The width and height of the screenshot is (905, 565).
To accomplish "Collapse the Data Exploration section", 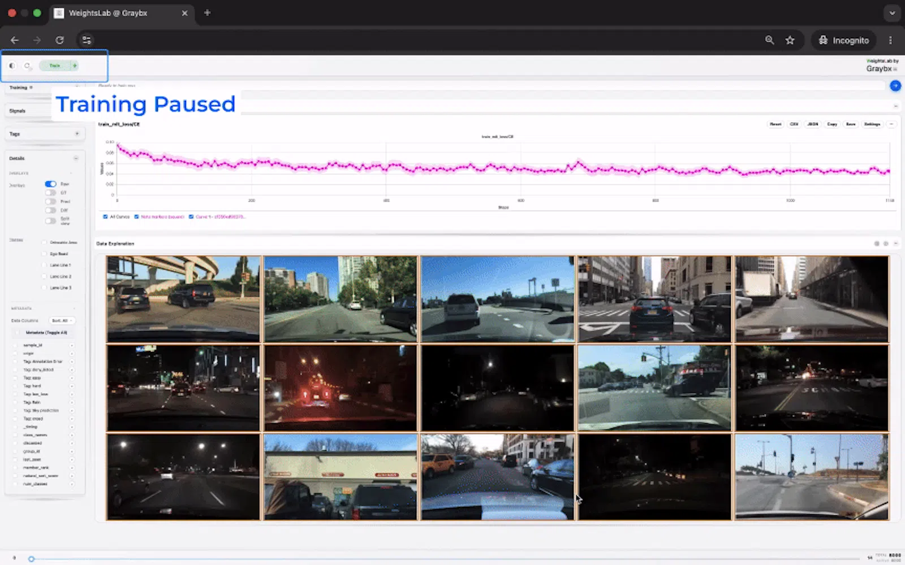I will (895, 244).
